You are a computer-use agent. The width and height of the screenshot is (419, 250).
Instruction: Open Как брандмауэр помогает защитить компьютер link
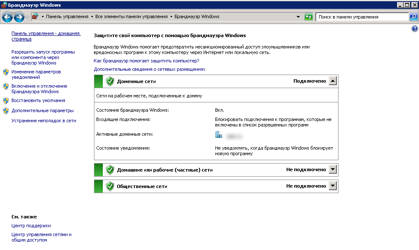pyautogui.click(x=146, y=61)
